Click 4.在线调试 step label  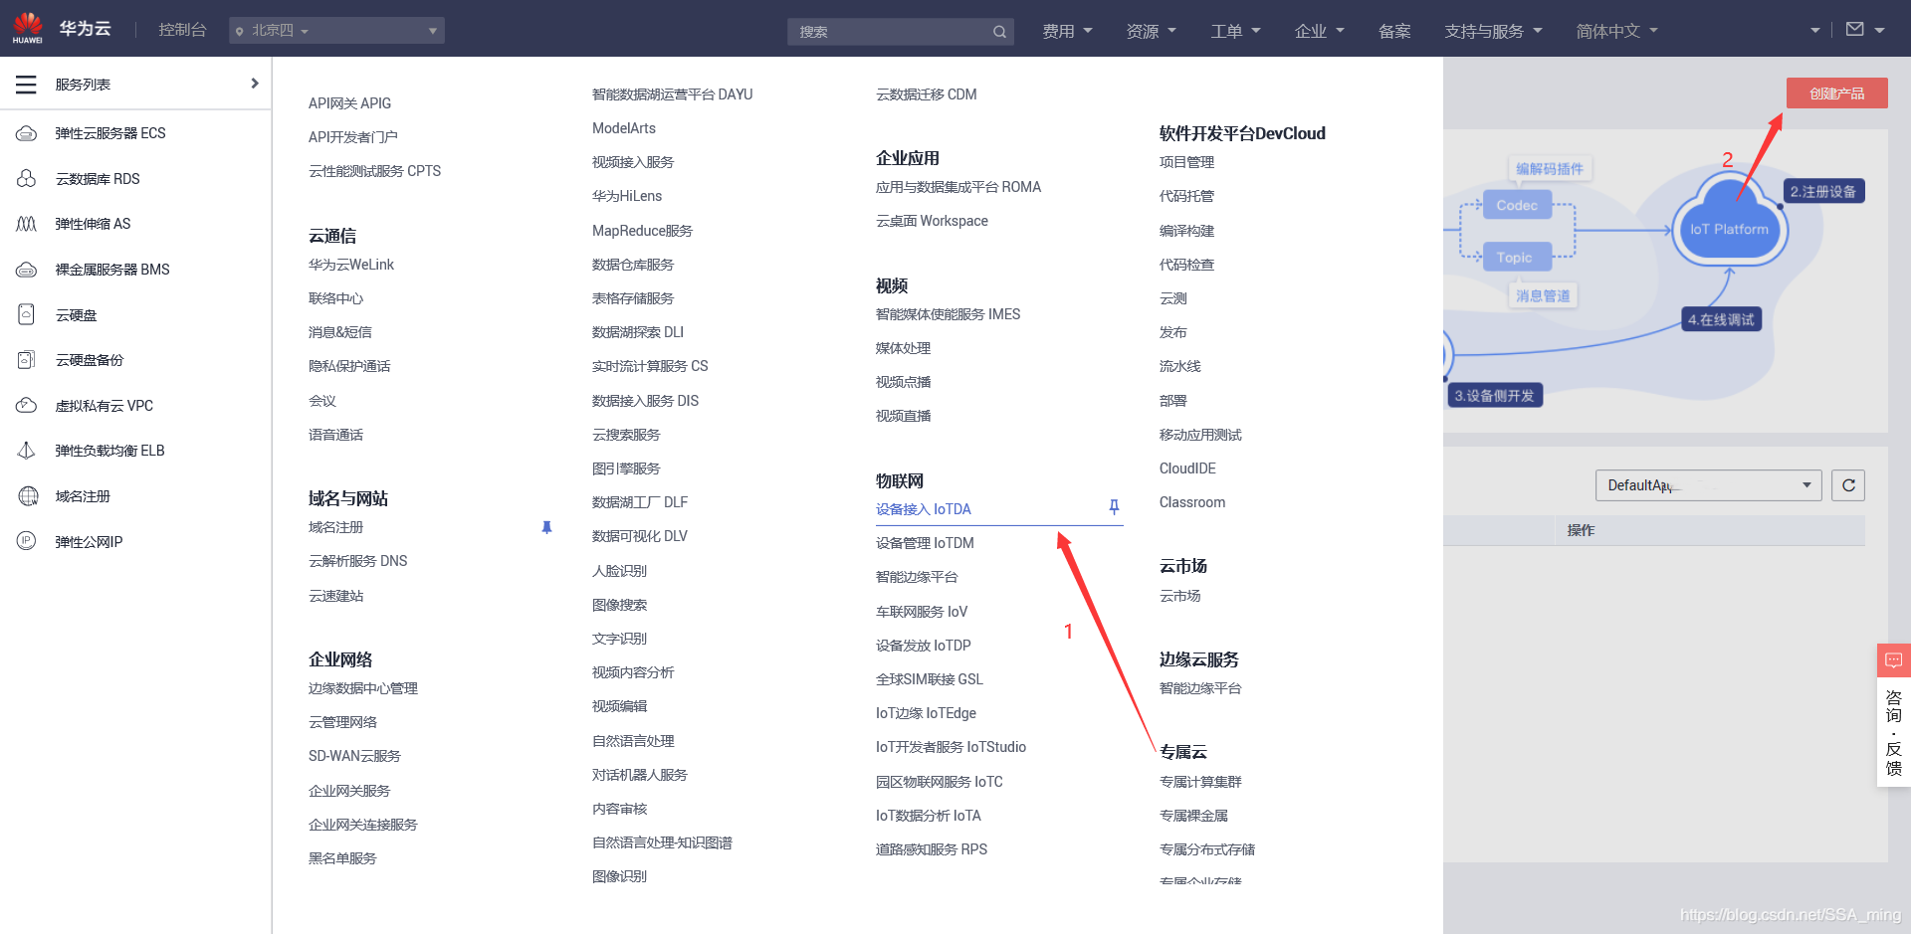[x=1721, y=319]
